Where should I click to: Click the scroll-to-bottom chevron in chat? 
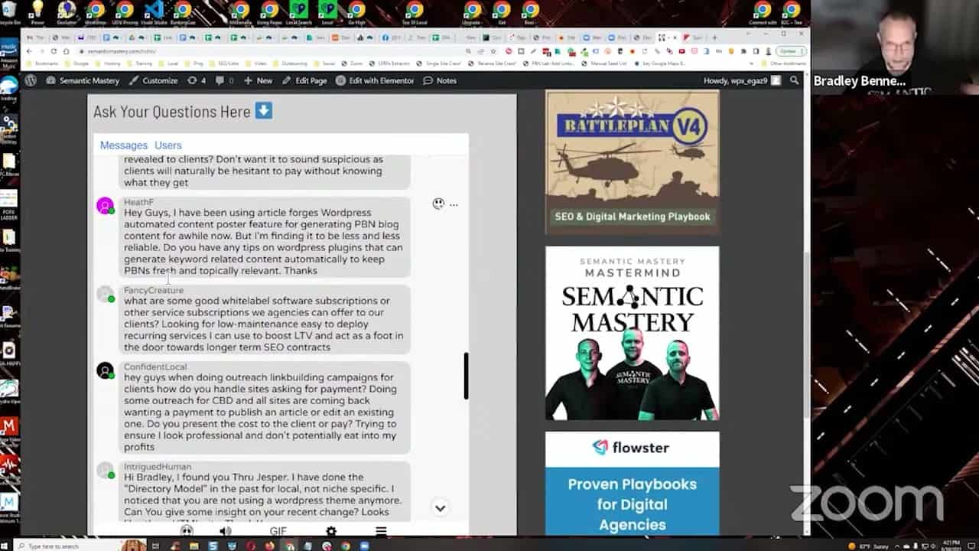440,507
